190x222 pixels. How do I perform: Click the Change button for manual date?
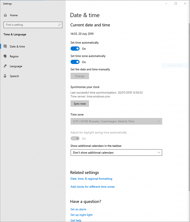80,76
